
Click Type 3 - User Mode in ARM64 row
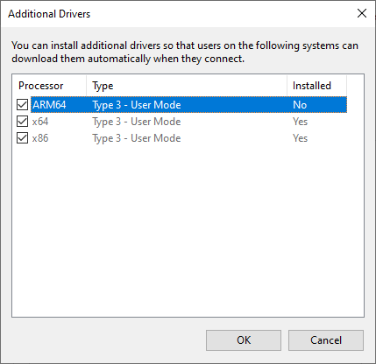(x=137, y=105)
